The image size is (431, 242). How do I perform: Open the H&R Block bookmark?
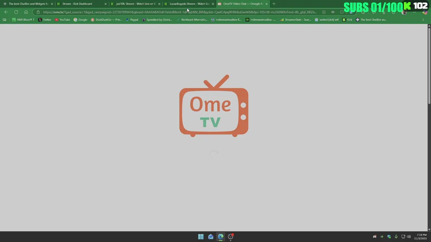[x=23, y=19]
